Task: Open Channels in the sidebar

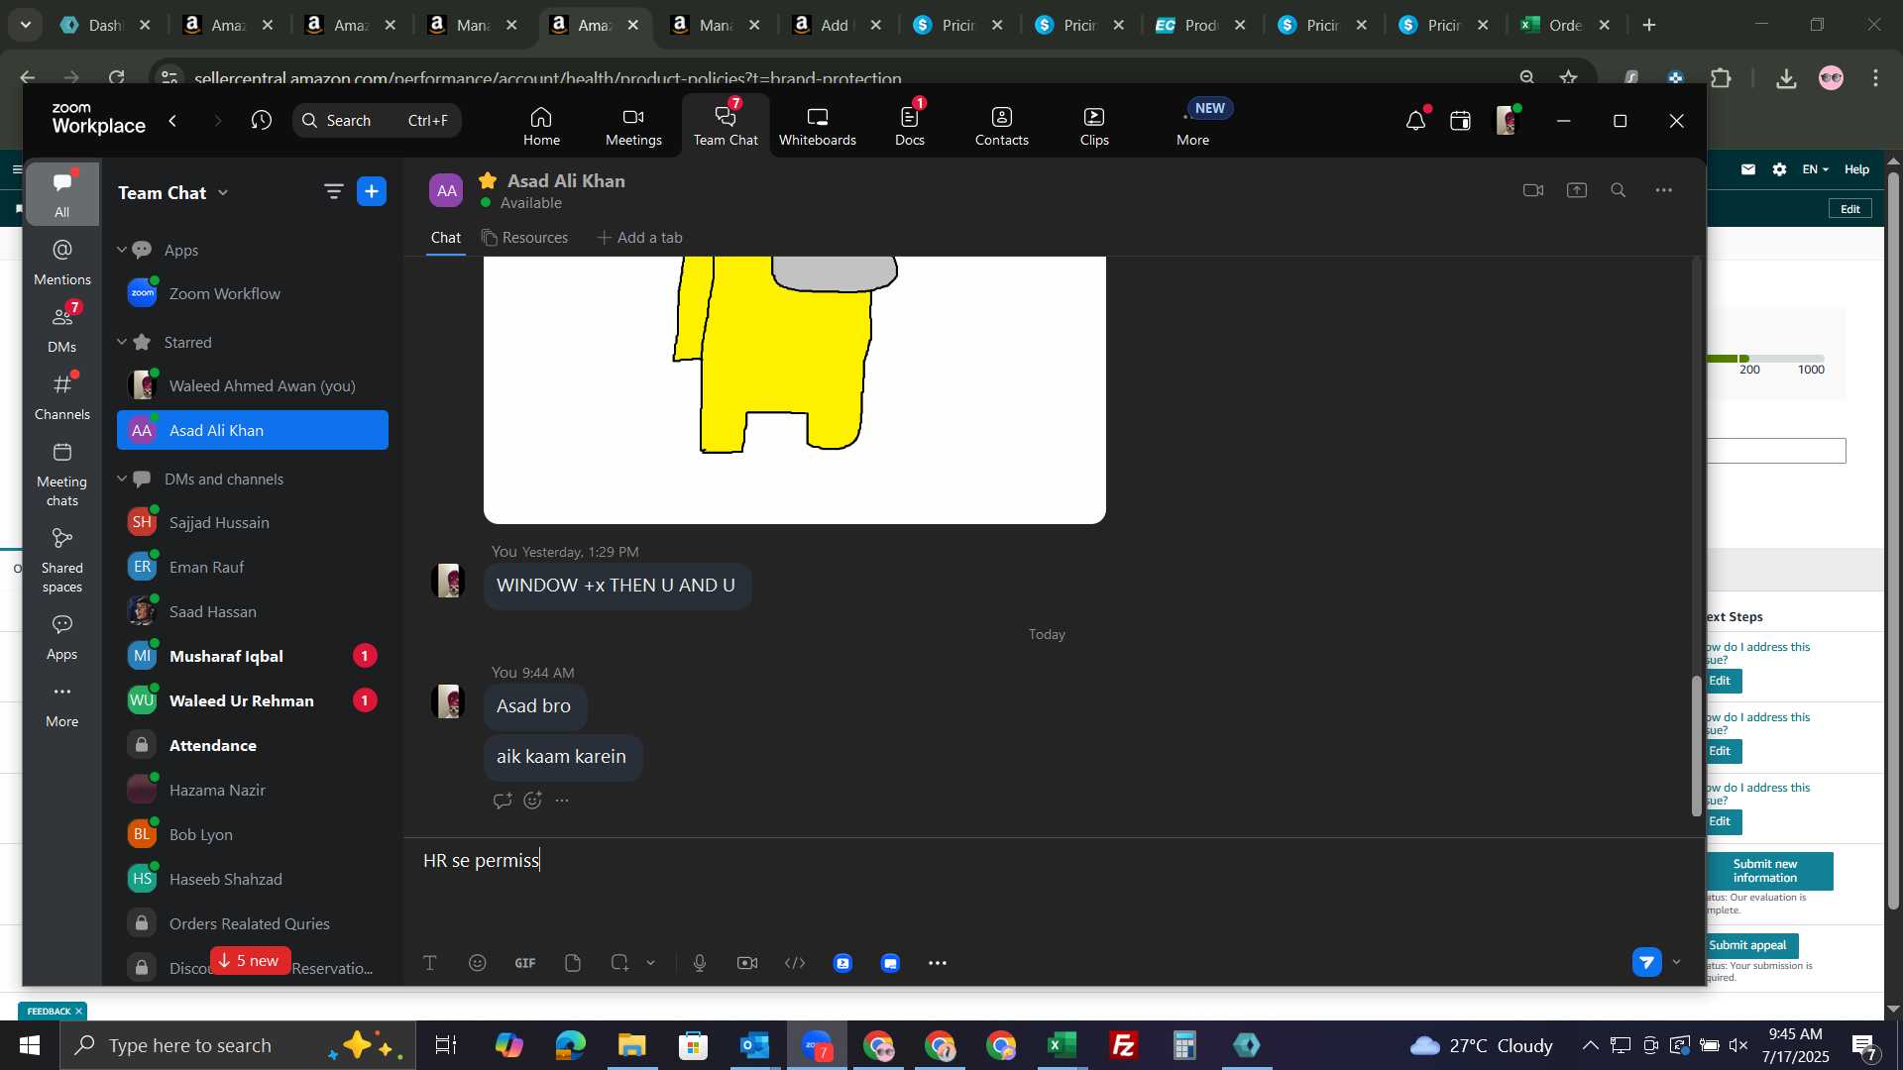Action: tap(61, 396)
